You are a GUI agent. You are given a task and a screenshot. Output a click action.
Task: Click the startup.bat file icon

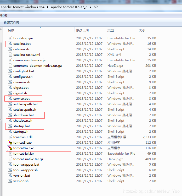(10, 126)
